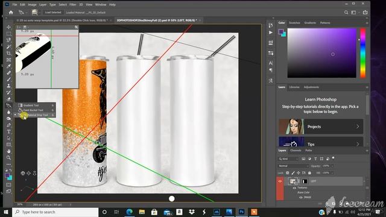Open the Color panel options menu
This screenshot has width=386, height=217.
[367, 23]
